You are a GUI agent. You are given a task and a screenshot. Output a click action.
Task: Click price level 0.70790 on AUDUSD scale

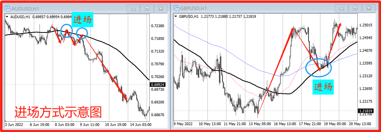pyautogui.click(x=158, y=64)
